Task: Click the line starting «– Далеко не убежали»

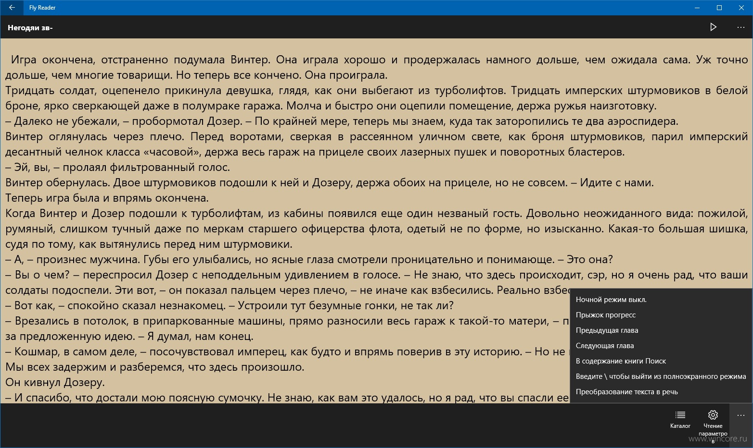Action: [342, 121]
